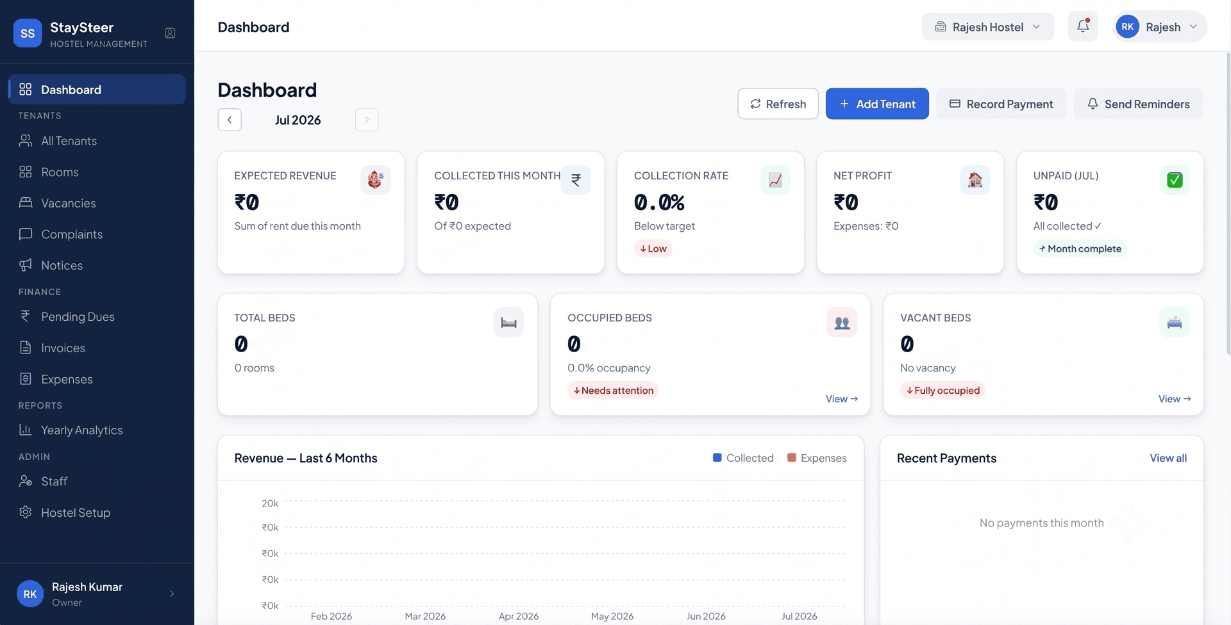Click the Net Profit house icon

tap(975, 180)
